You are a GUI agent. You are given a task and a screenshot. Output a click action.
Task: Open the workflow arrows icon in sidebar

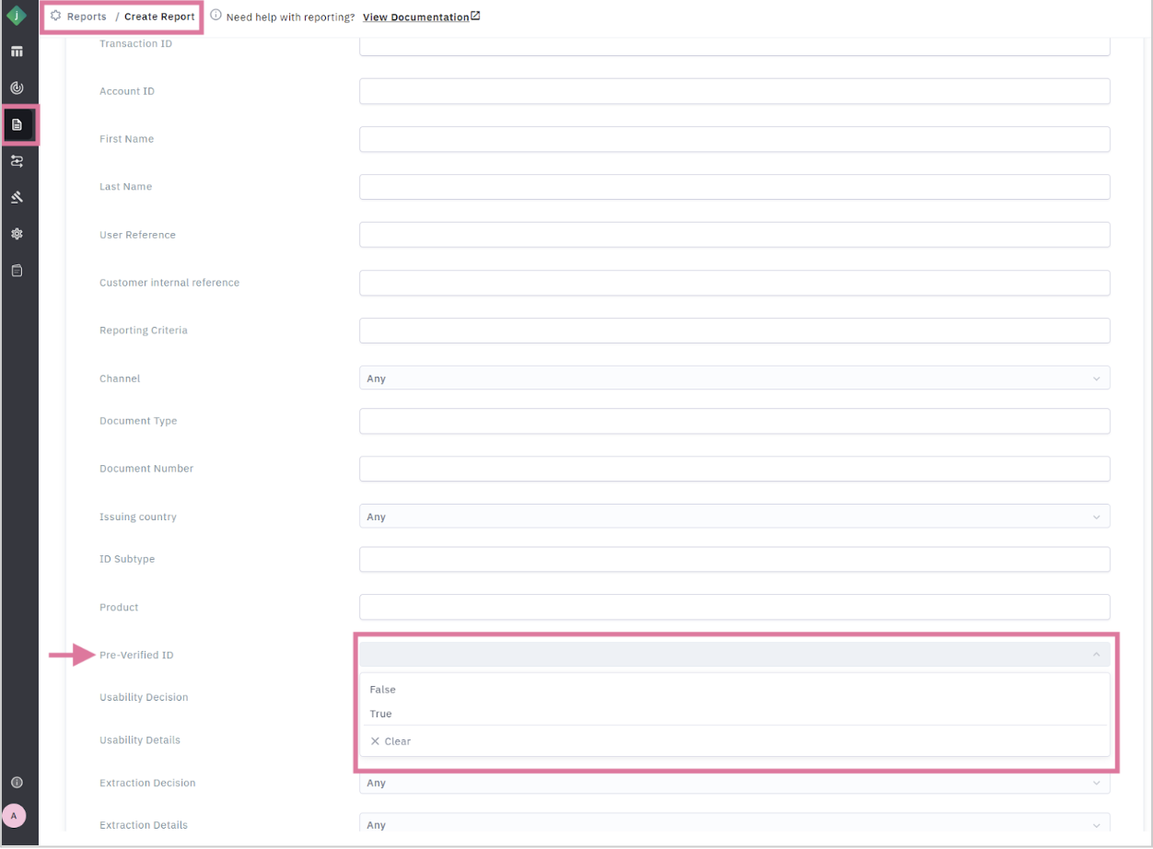tap(17, 161)
